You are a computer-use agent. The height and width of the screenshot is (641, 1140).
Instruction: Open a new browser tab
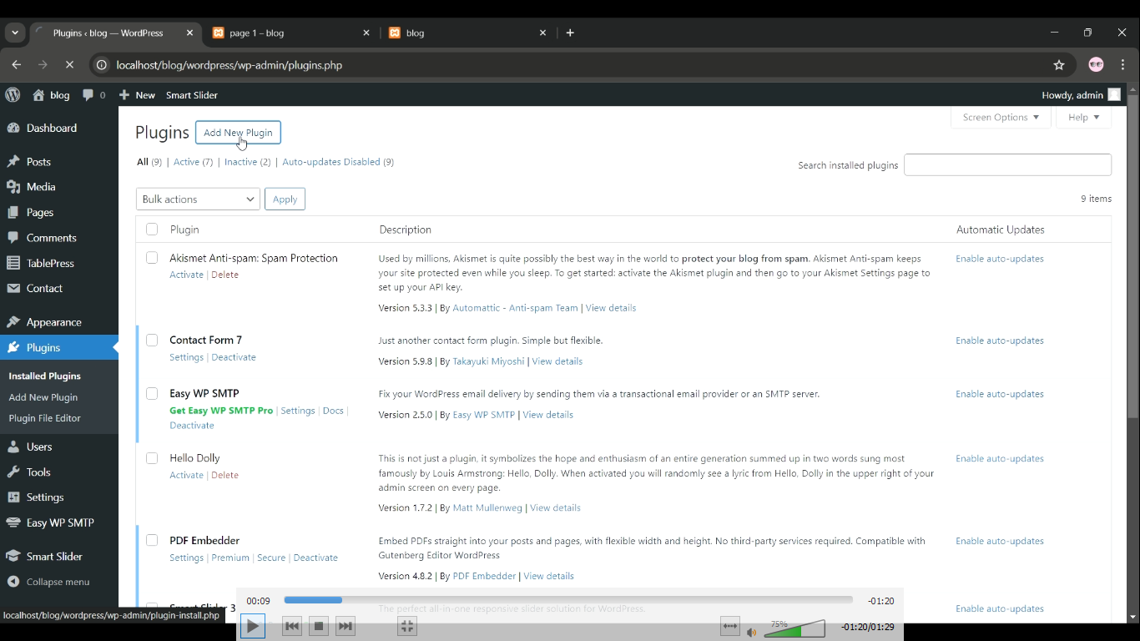pyautogui.click(x=570, y=33)
